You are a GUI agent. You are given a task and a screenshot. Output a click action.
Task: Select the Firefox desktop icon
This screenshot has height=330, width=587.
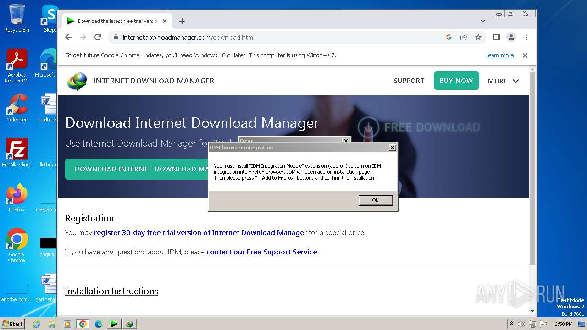pos(17,198)
